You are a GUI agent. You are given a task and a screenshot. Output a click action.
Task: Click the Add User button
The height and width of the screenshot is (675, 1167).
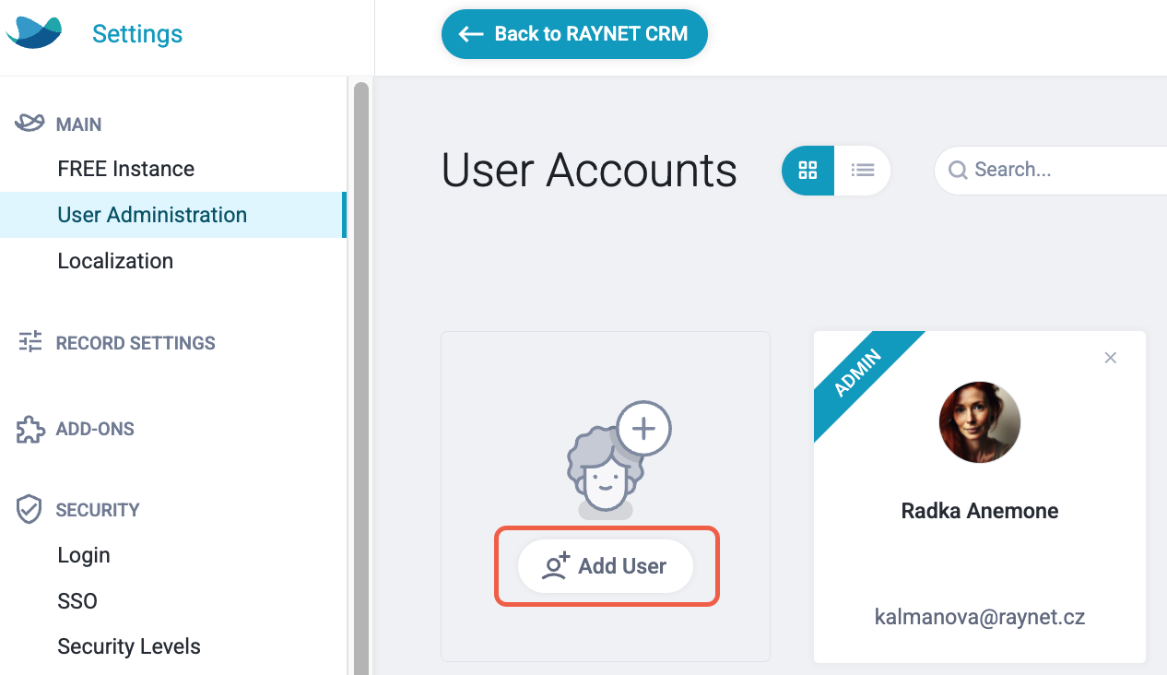[x=605, y=566]
